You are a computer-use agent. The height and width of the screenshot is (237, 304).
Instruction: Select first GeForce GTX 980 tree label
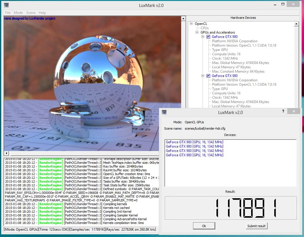pyautogui.click(x=225, y=37)
